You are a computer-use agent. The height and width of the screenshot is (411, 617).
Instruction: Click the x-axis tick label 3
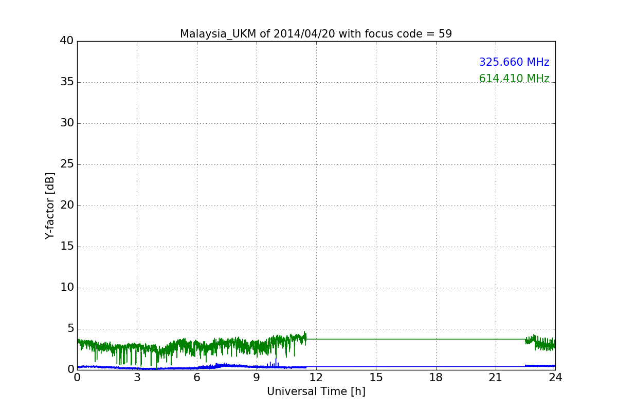pos(137,377)
